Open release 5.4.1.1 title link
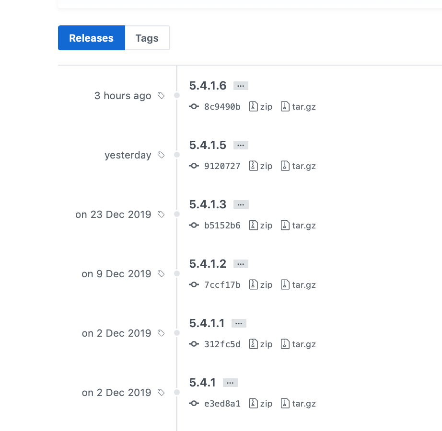The image size is (442, 431). pyautogui.click(x=207, y=323)
